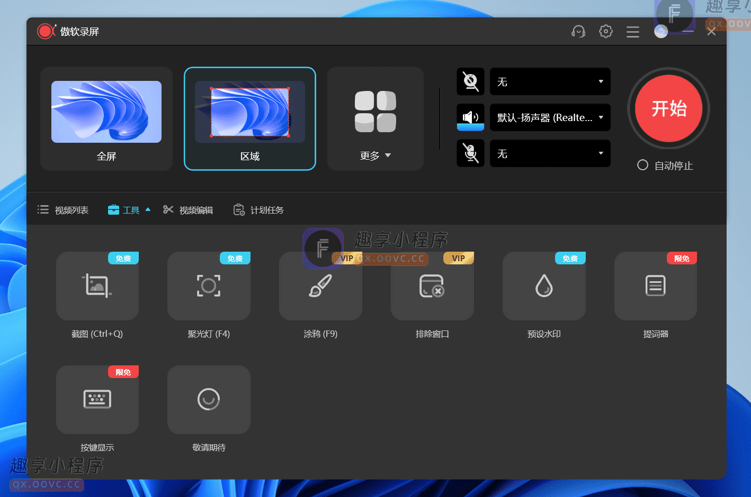Click the 限免 badge on 提词器 tile
The width and height of the screenshot is (751, 497).
click(682, 258)
